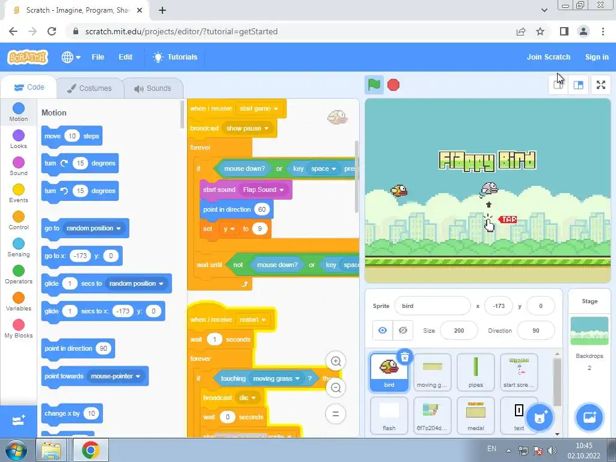
Task: Bookmark this page with star icon
Action: point(541,31)
